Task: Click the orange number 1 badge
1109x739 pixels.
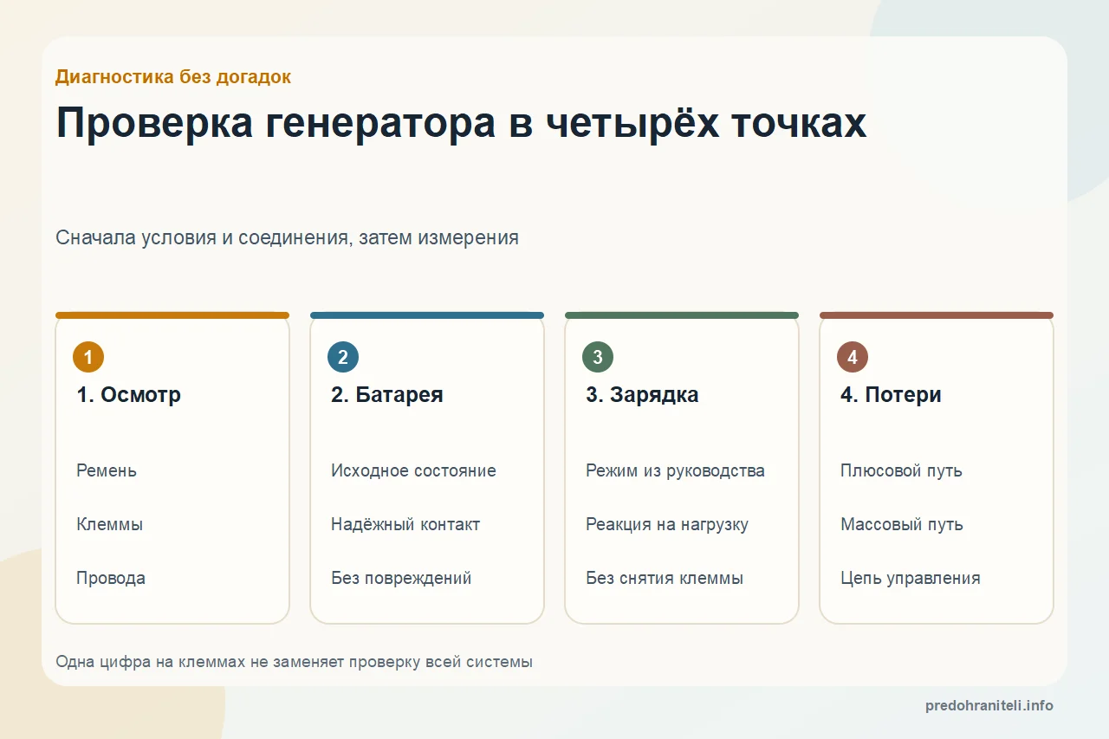Action: (88, 357)
